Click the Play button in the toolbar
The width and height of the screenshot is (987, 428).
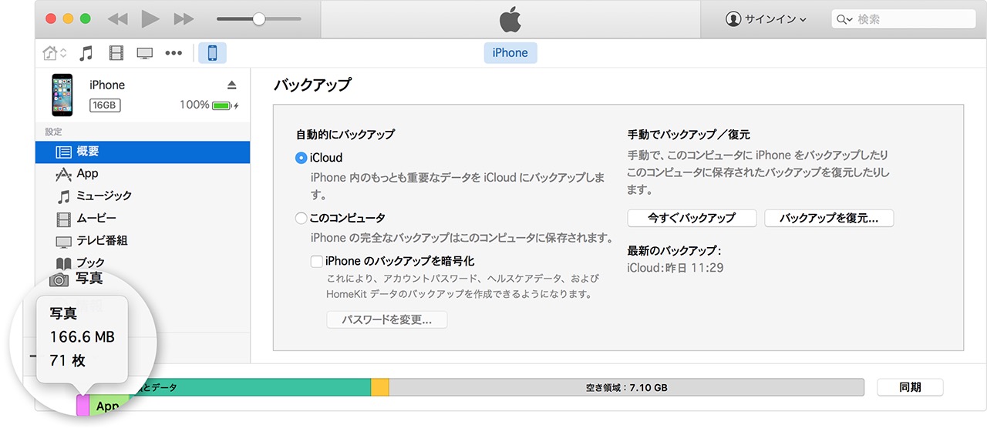pyautogui.click(x=150, y=18)
